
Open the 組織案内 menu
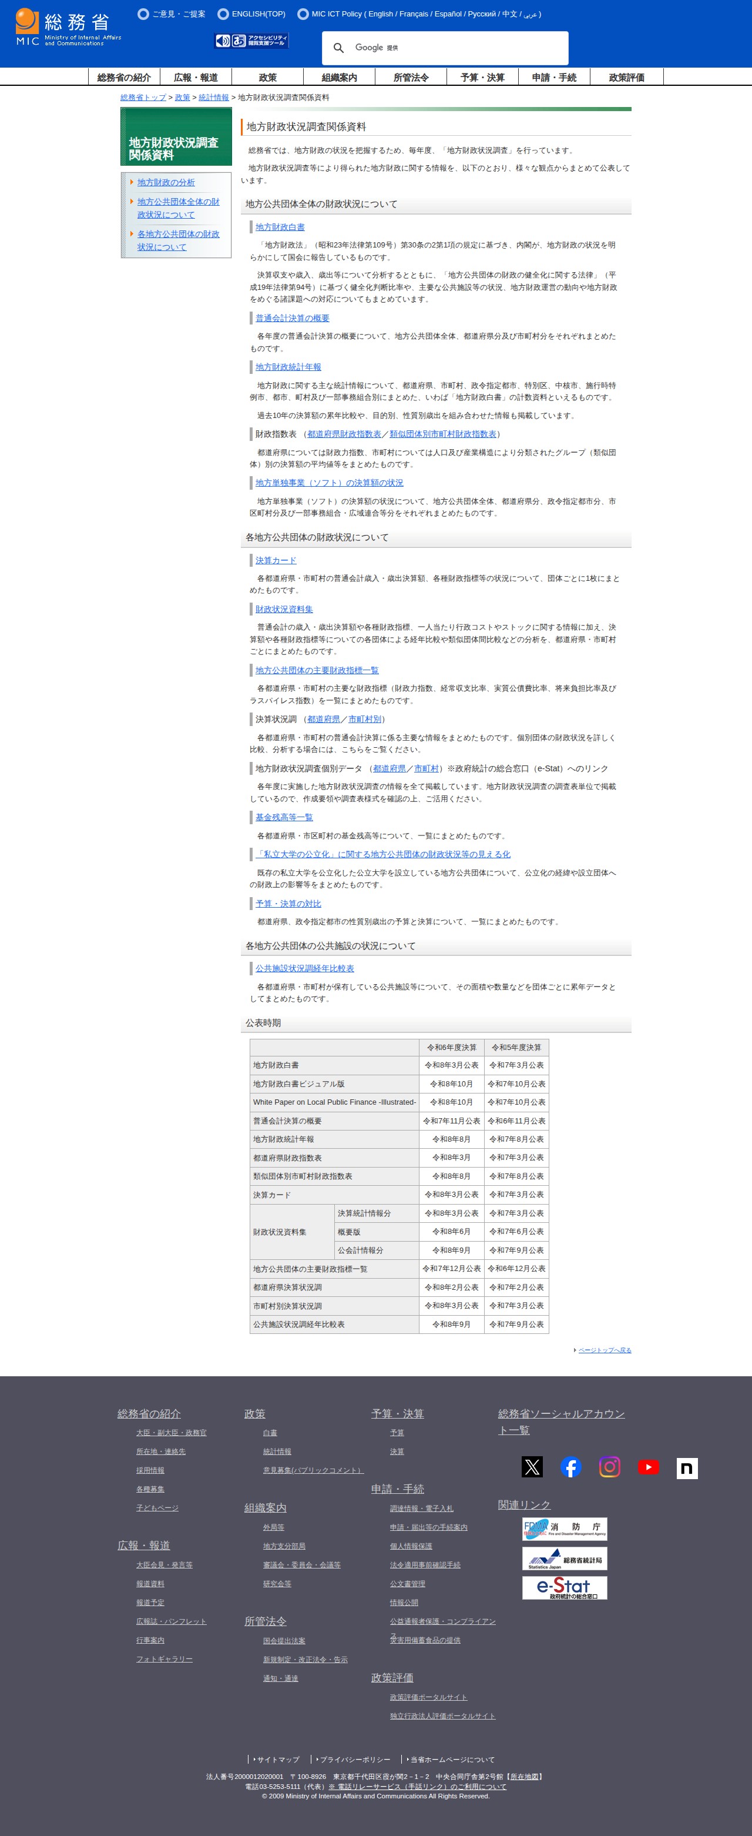point(339,77)
